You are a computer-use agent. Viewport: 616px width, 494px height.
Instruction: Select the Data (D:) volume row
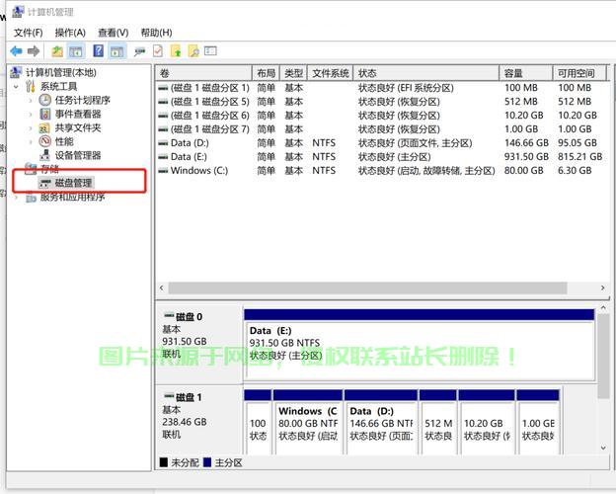(x=381, y=143)
